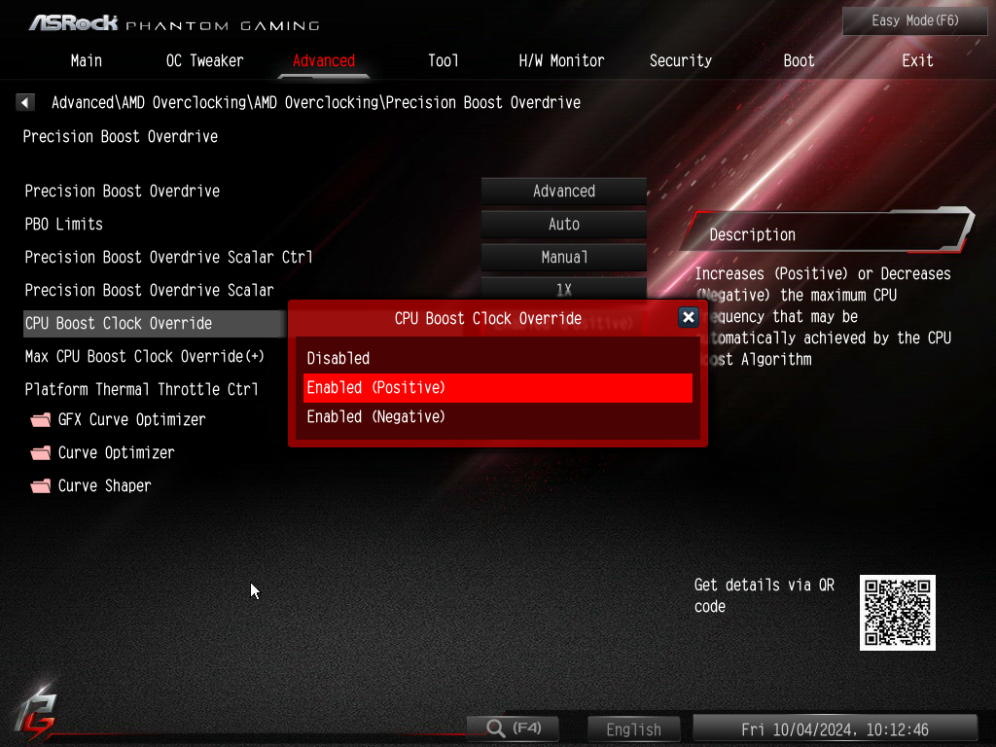Click the QR code image
996x747 pixels.
coord(897,613)
